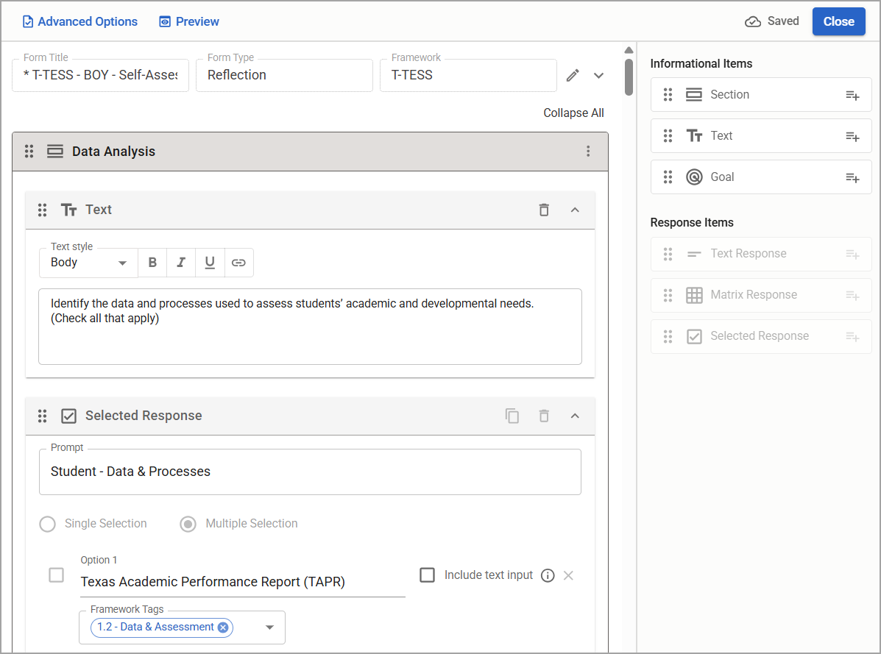Click the blue Close button

(838, 21)
